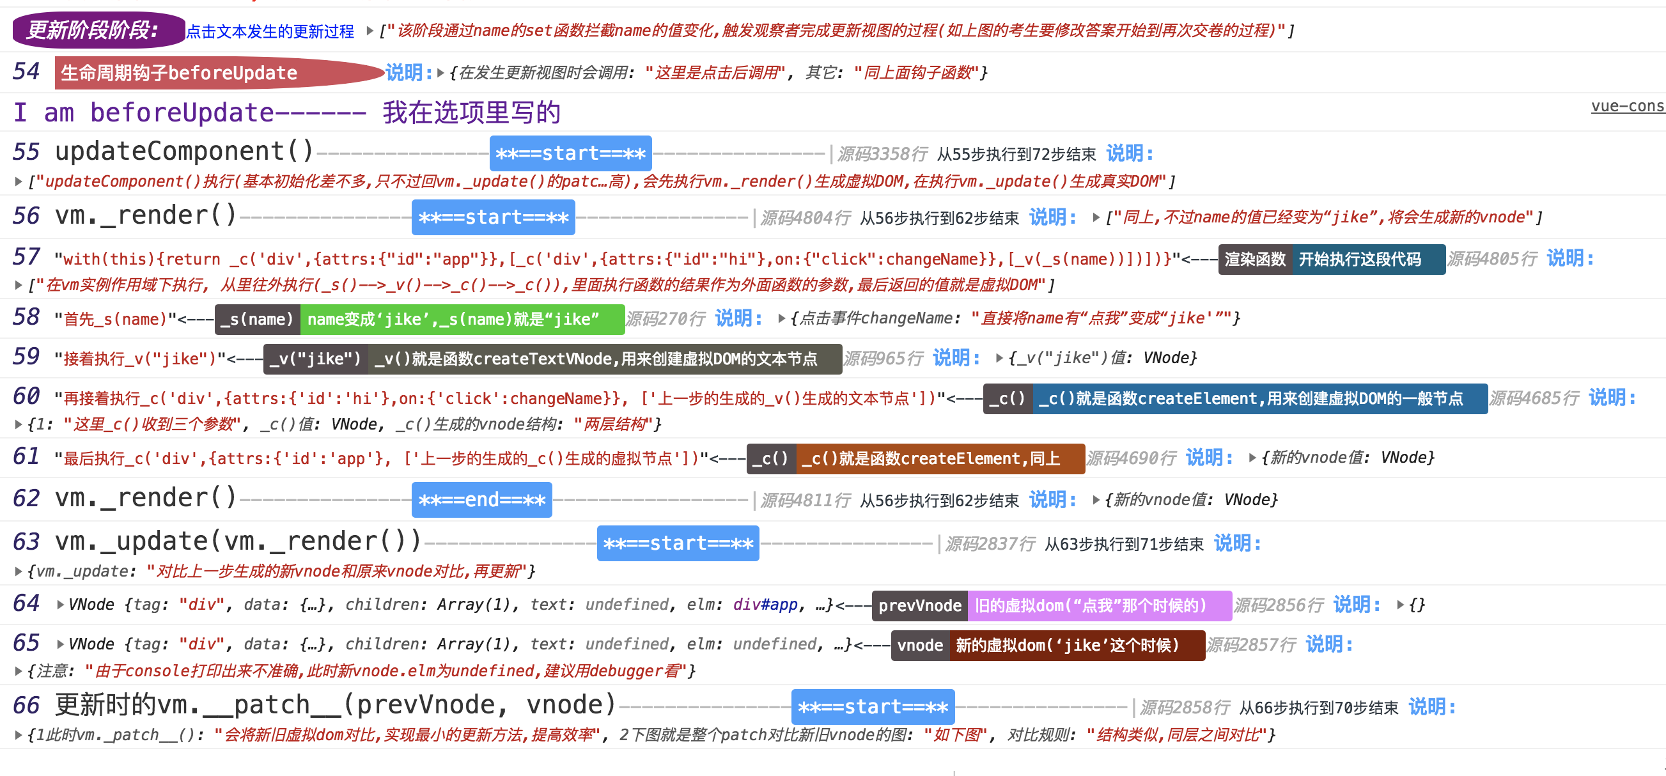
Task: Expand the empty object after step 64 description
Action: click(1400, 605)
